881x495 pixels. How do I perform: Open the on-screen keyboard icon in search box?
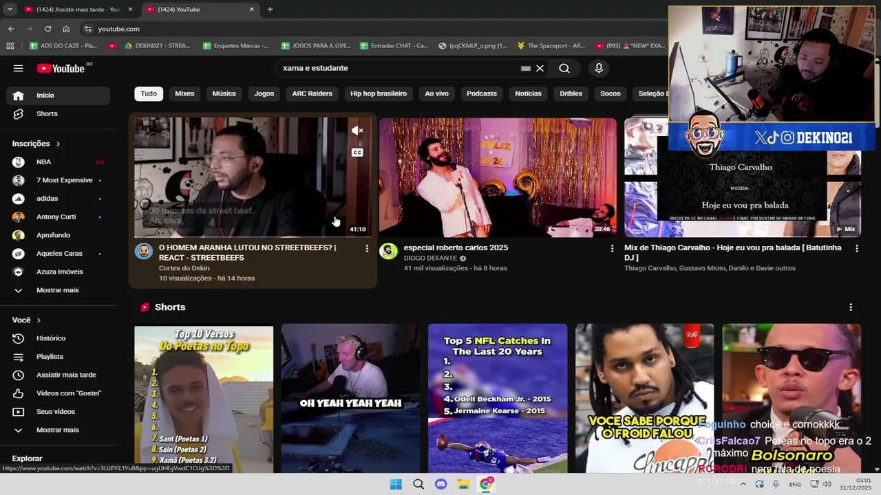(x=526, y=68)
